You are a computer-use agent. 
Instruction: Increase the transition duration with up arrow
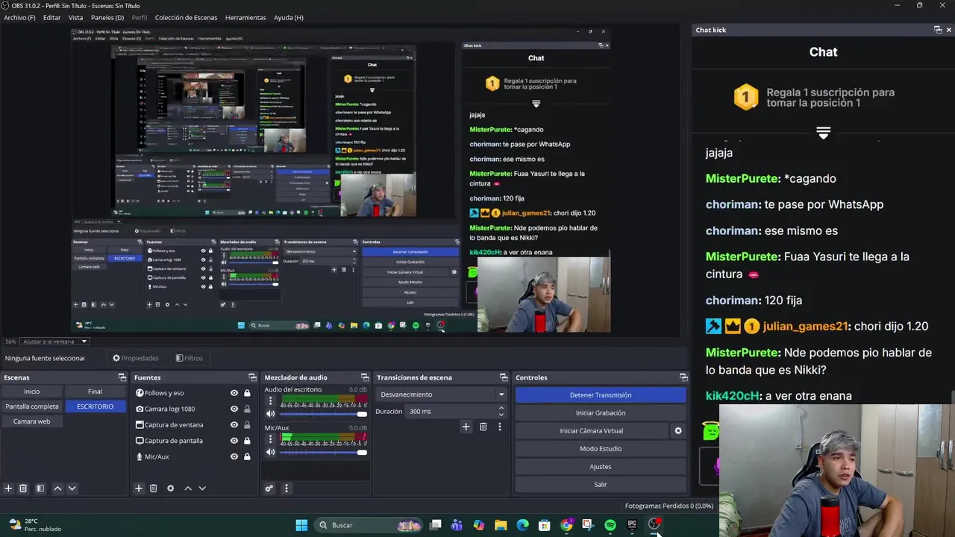(501, 408)
